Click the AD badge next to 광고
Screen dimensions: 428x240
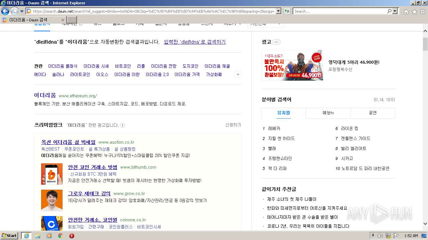coord(276,42)
